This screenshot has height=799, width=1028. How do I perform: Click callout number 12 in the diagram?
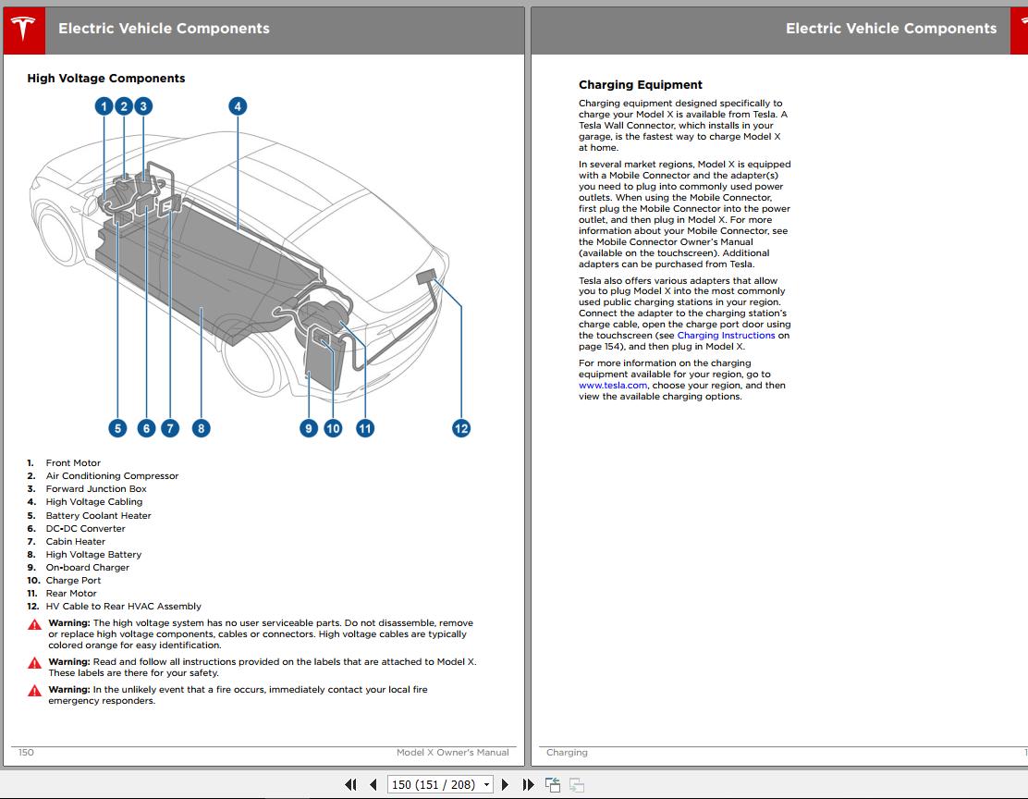461,428
